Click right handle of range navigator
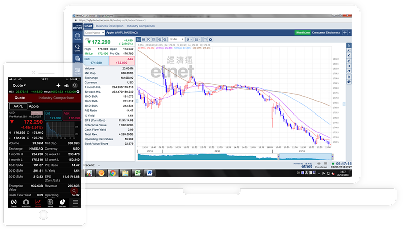Screen dimensions: 403x229 [x=332, y=157]
